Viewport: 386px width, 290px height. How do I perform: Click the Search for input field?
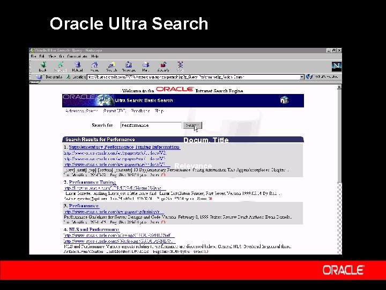point(151,125)
